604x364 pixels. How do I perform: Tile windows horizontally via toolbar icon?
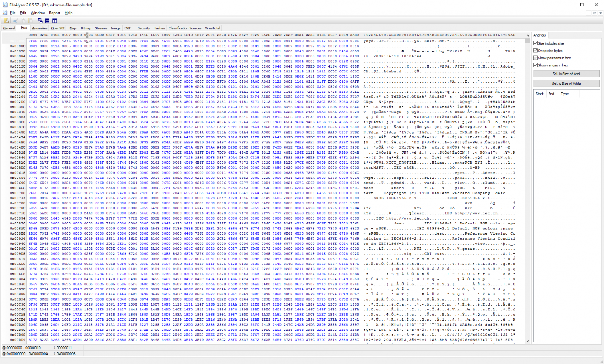tap(47, 21)
